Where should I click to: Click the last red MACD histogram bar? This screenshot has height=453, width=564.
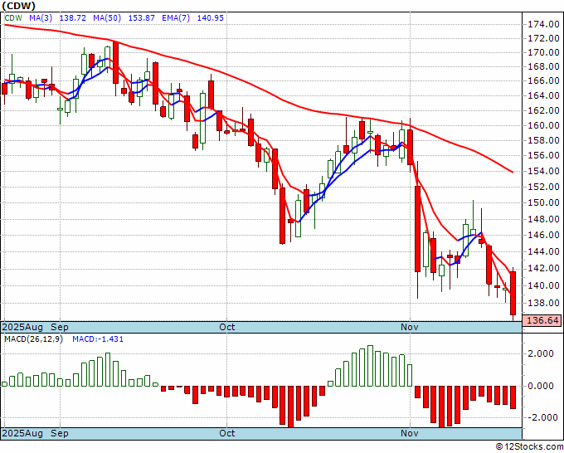[x=513, y=397]
